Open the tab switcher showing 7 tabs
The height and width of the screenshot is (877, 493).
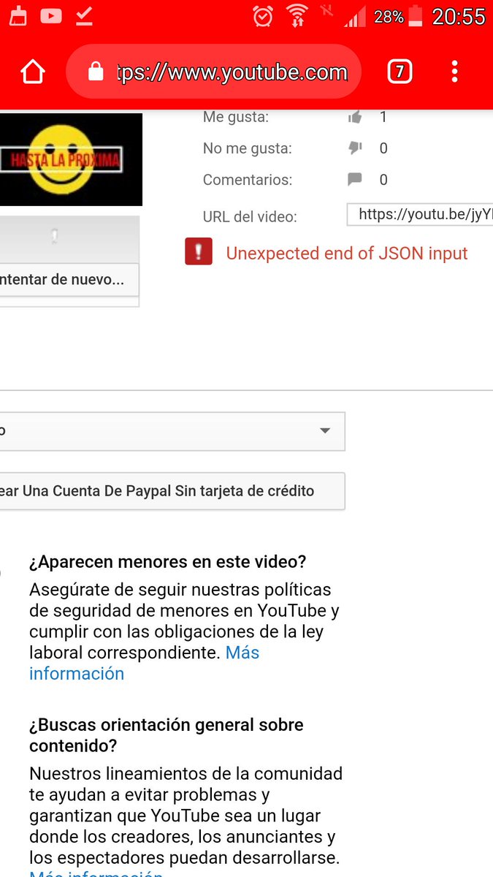click(400, 72)
